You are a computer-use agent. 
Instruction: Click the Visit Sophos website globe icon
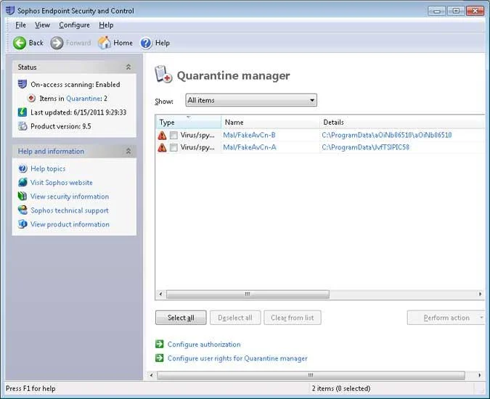point(23,182)
